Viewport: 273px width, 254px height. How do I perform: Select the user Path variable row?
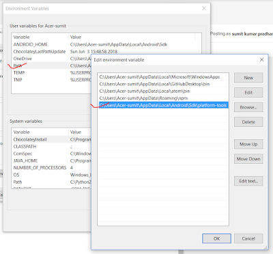click(x=52, y=66)
